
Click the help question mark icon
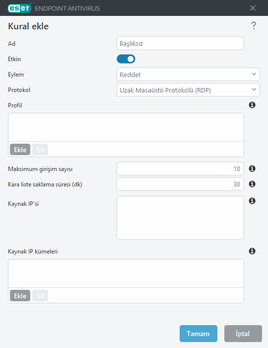[254, 26]
